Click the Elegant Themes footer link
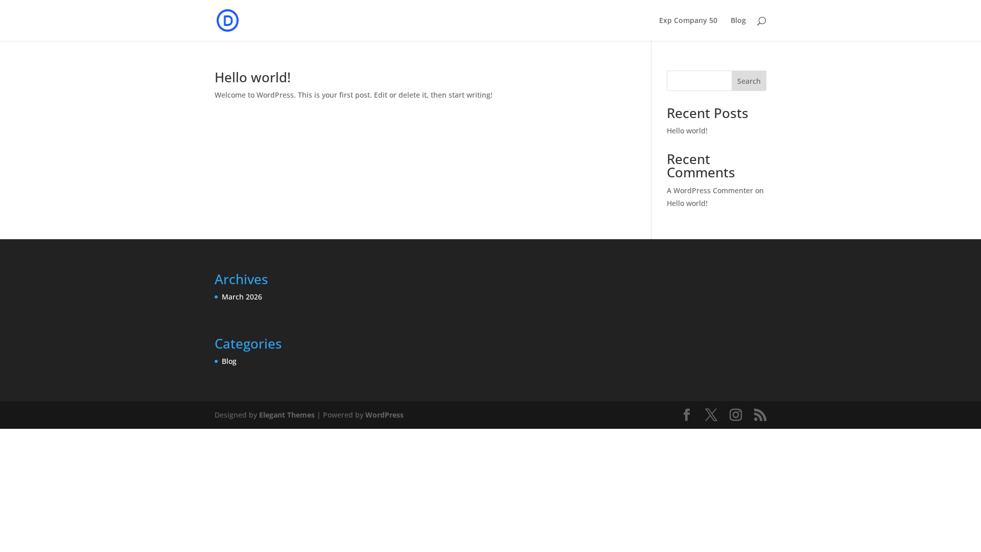Image resolution: width=981 pixels, height=552 pixels. click(287, 415)
